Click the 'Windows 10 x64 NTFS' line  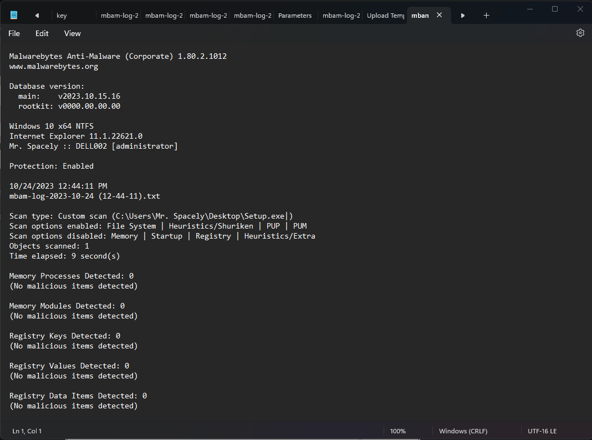(x=52, y=127)
